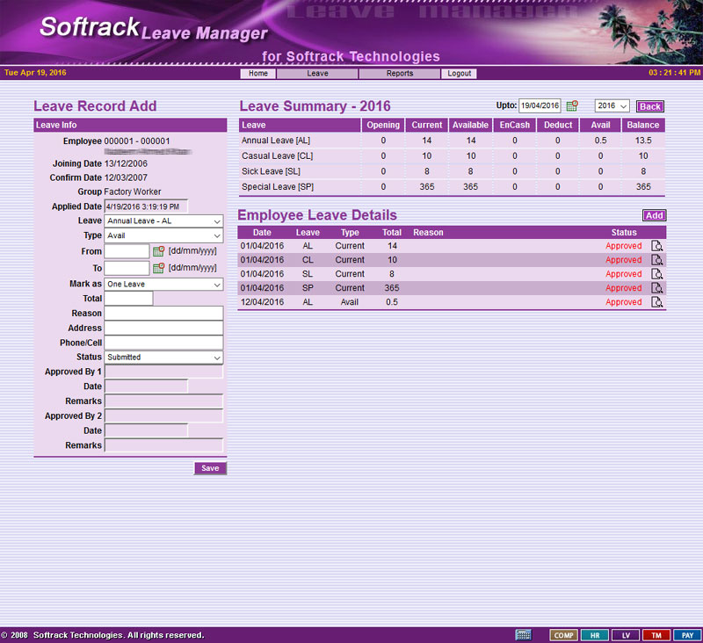The width and height of the screenshot is (703, 643).
Task: View details of the 14-day AL Current record
Action: pos(657,246)
